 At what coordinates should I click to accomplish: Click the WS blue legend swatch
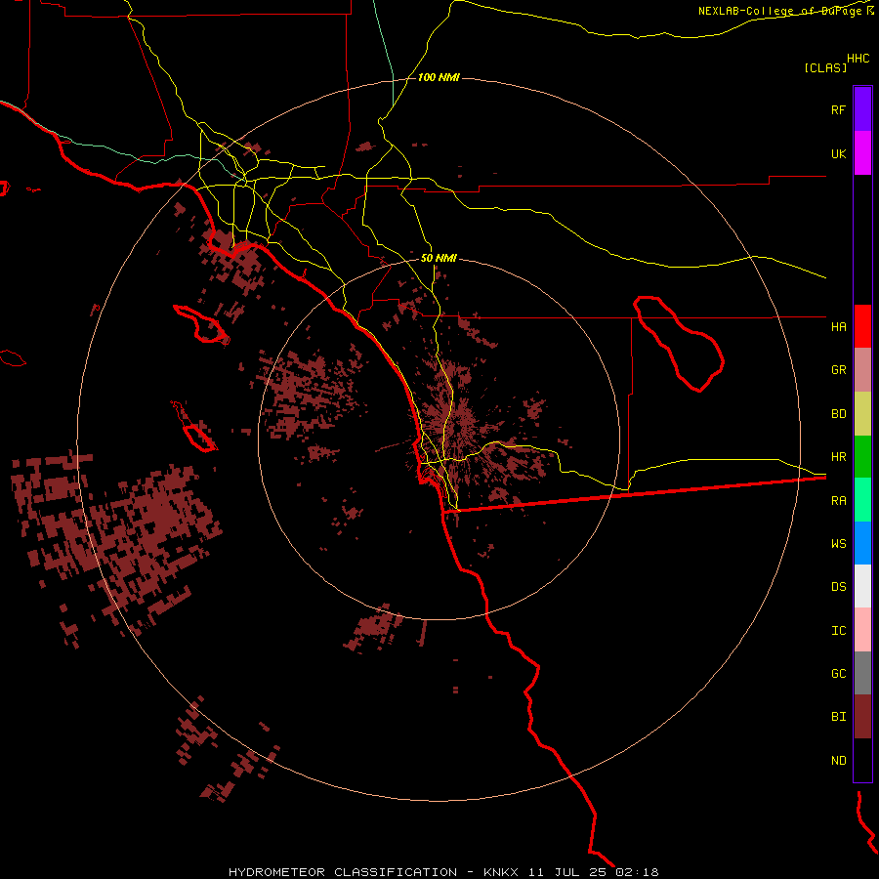862,543
